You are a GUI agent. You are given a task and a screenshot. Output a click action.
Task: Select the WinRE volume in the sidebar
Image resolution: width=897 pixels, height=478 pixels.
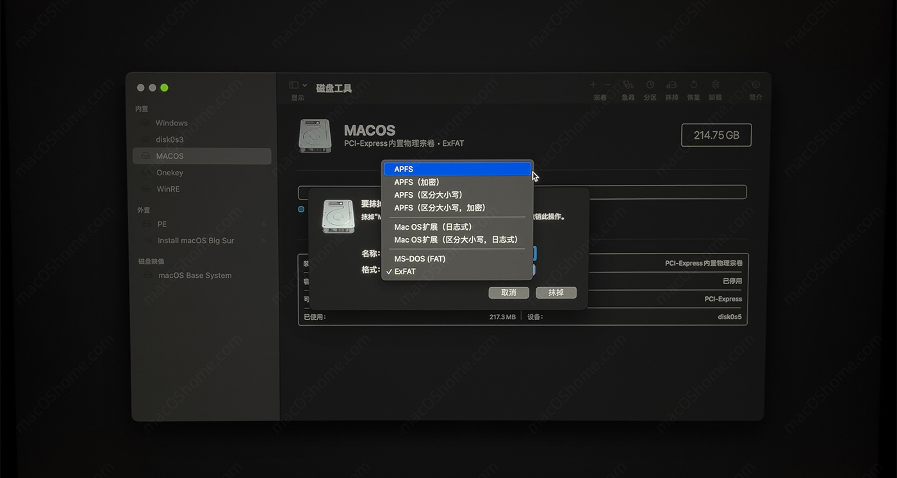pyautogui.click(x=202, y=189)
